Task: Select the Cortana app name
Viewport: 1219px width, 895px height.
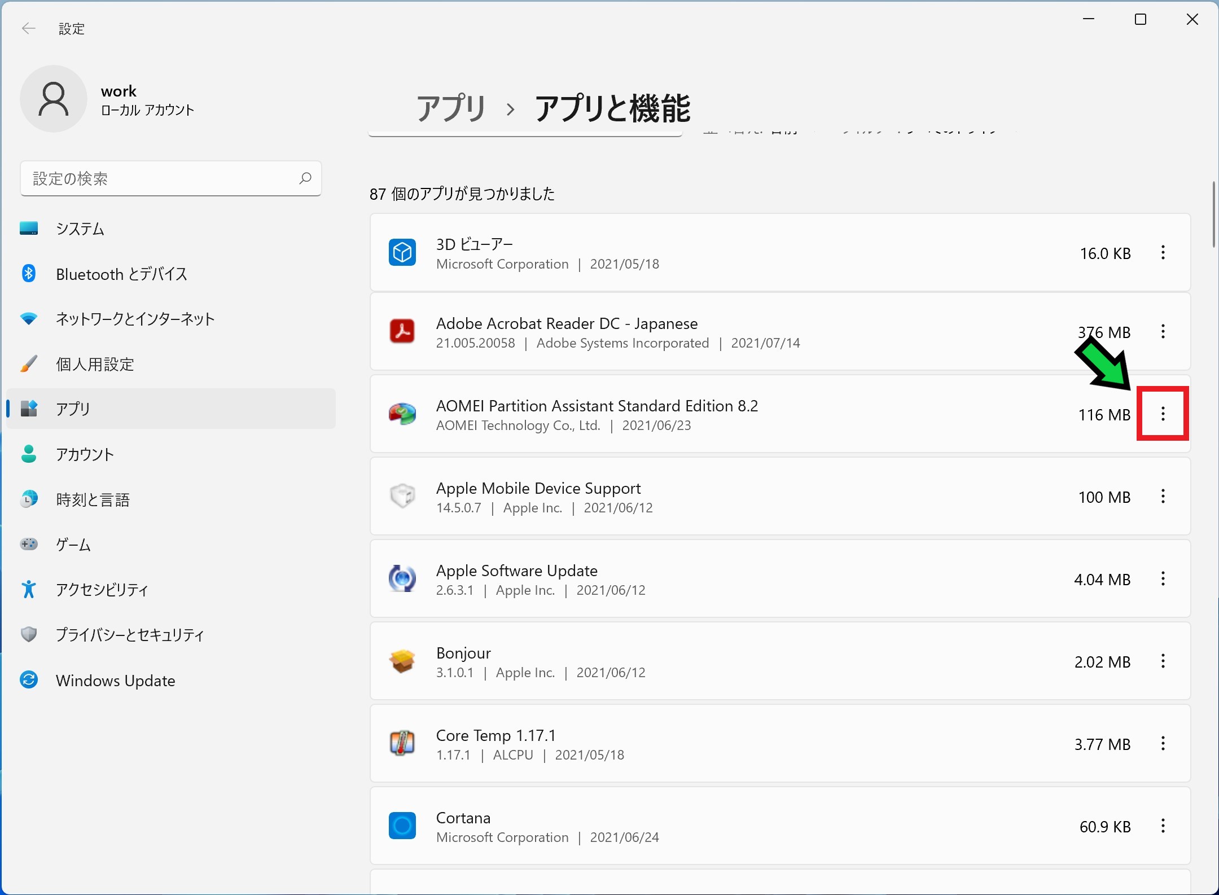Action: coord(463,818)
